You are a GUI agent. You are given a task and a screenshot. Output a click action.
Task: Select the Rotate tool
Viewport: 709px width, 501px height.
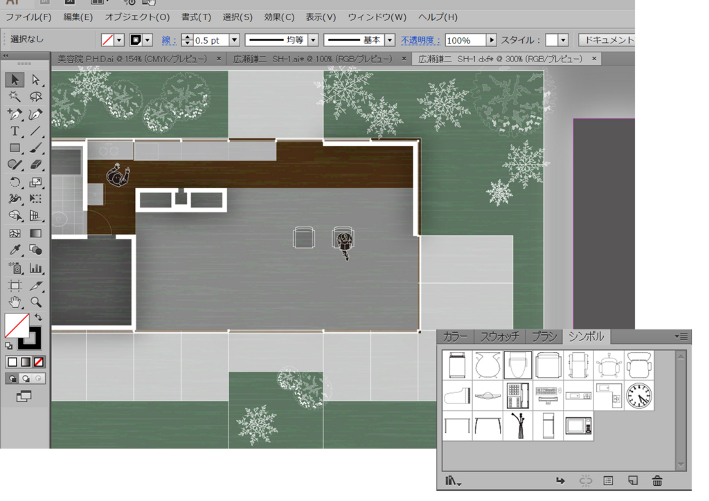[x=15, y=182]
